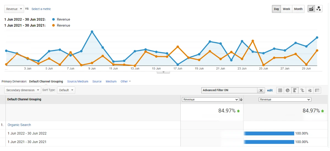The height and width of the screenshot is (151, 330).
Task: Select the pivot table view icon
Action: [x=317, y=90]
